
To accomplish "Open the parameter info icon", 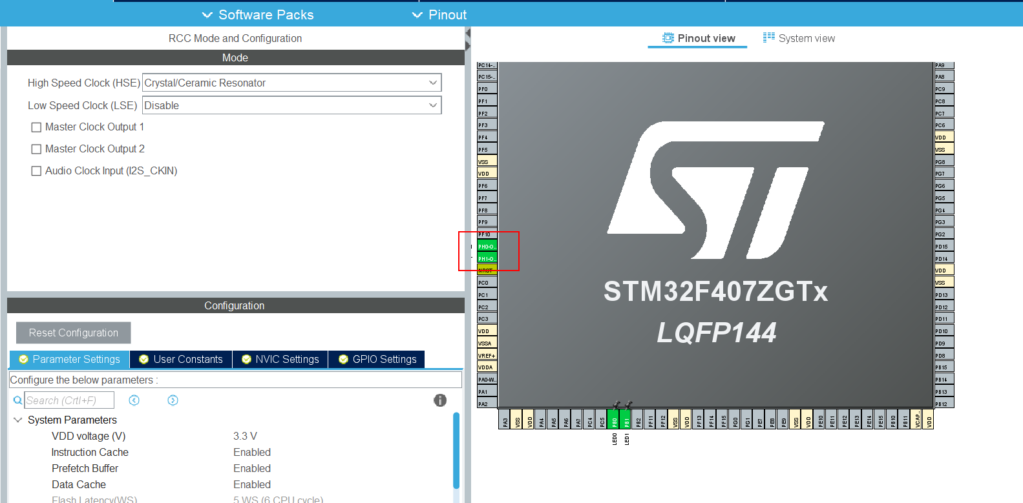I will [x=440, y=400].
